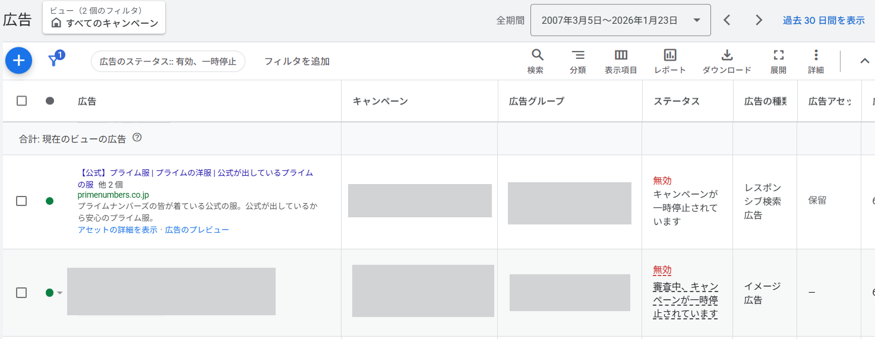Open the アセットの詳細を表示 link
875x339 pixels.
[118, 230]
